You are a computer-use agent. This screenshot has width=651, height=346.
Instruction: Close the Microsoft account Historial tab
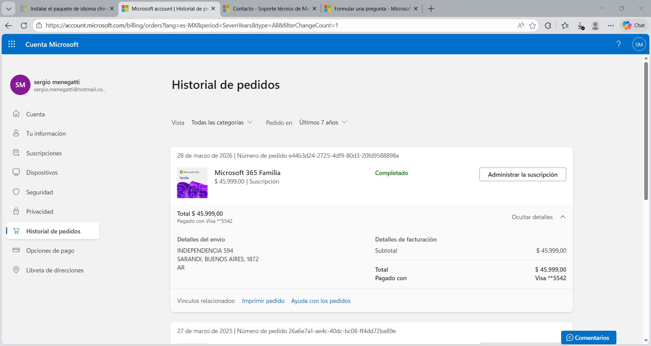tap(213, 9)
